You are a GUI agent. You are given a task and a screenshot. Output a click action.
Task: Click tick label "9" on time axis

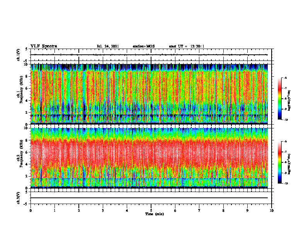247,211
